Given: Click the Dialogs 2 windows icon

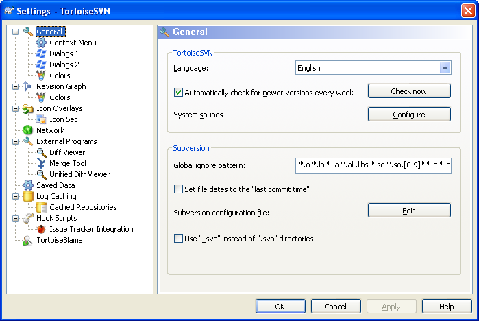Looking at the screenshot, I should [41, 64].
